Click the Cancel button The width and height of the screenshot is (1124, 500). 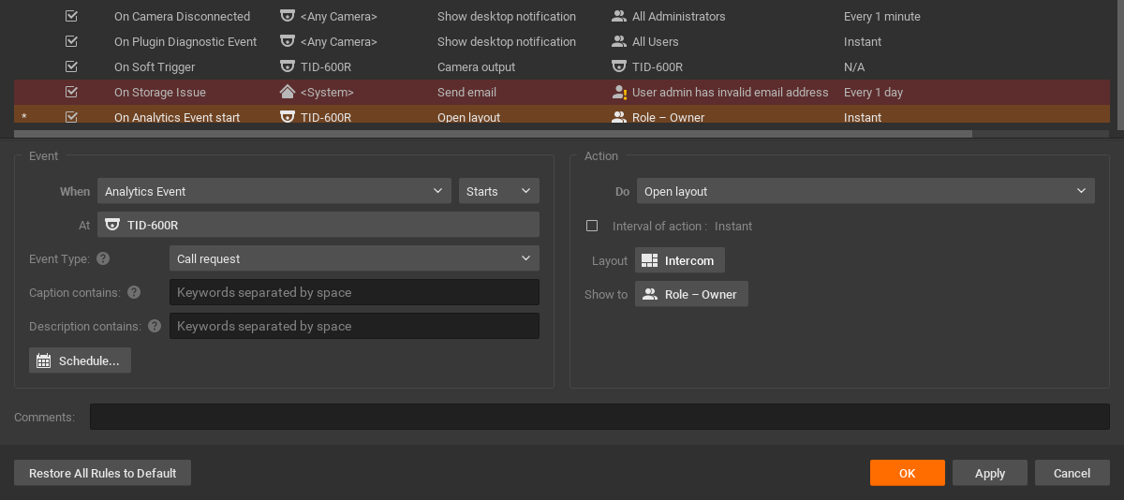click(x=1072, y=473)
